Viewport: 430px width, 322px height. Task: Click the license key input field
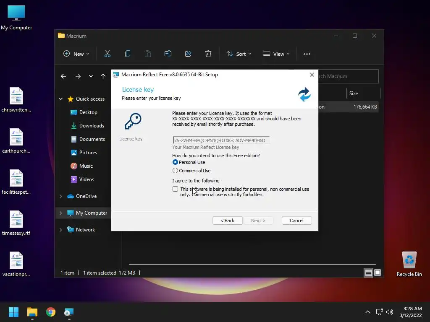221,140
